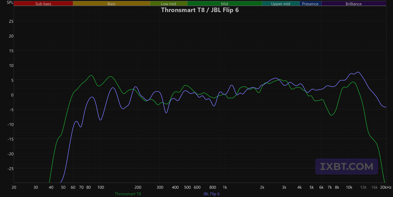Click the 400 tick on the frequency axis

tap(176, 187)
